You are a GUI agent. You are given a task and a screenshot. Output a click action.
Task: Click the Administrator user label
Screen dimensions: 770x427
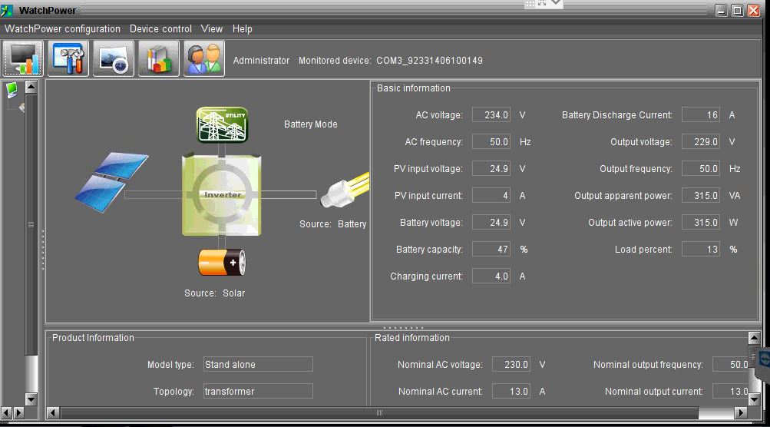(x=261, y=61)
